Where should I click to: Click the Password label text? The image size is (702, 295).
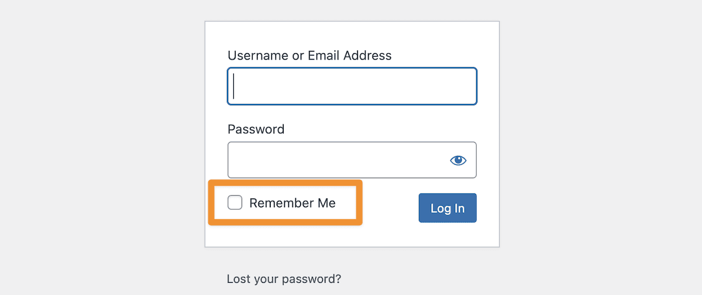pos(256,129)
